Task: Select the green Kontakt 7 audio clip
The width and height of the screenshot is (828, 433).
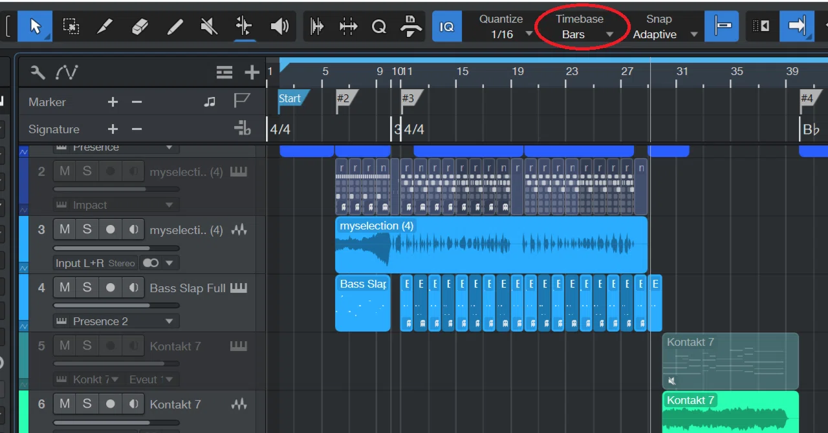Action: tap(730, 412)
